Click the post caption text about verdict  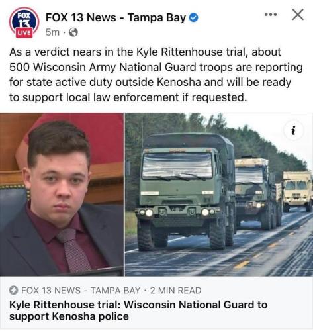tap(156, 75)
